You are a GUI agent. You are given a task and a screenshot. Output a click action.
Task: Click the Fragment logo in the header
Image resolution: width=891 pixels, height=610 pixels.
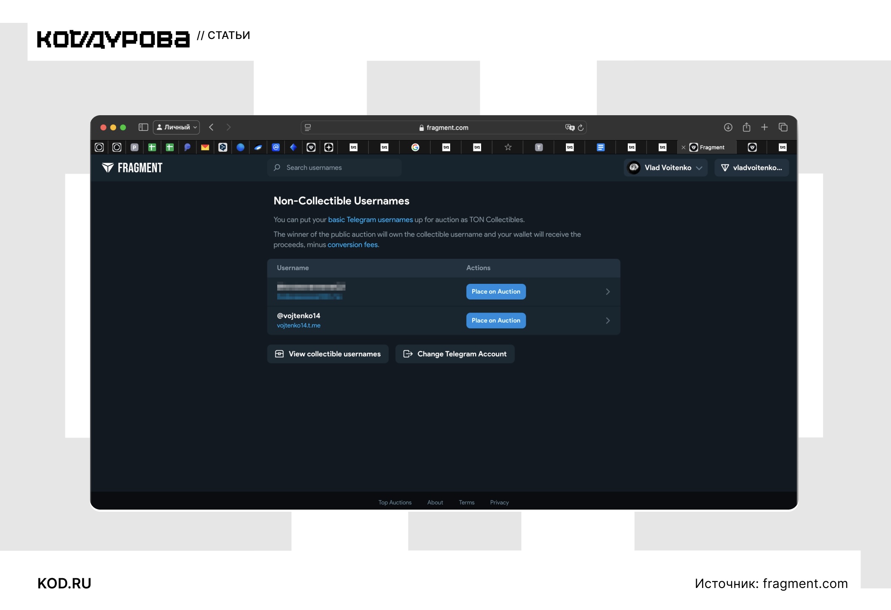point(132,168)
